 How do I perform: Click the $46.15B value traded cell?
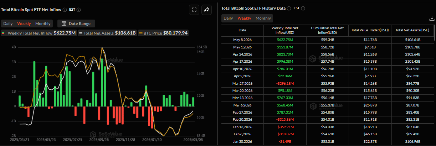(370, 134)
